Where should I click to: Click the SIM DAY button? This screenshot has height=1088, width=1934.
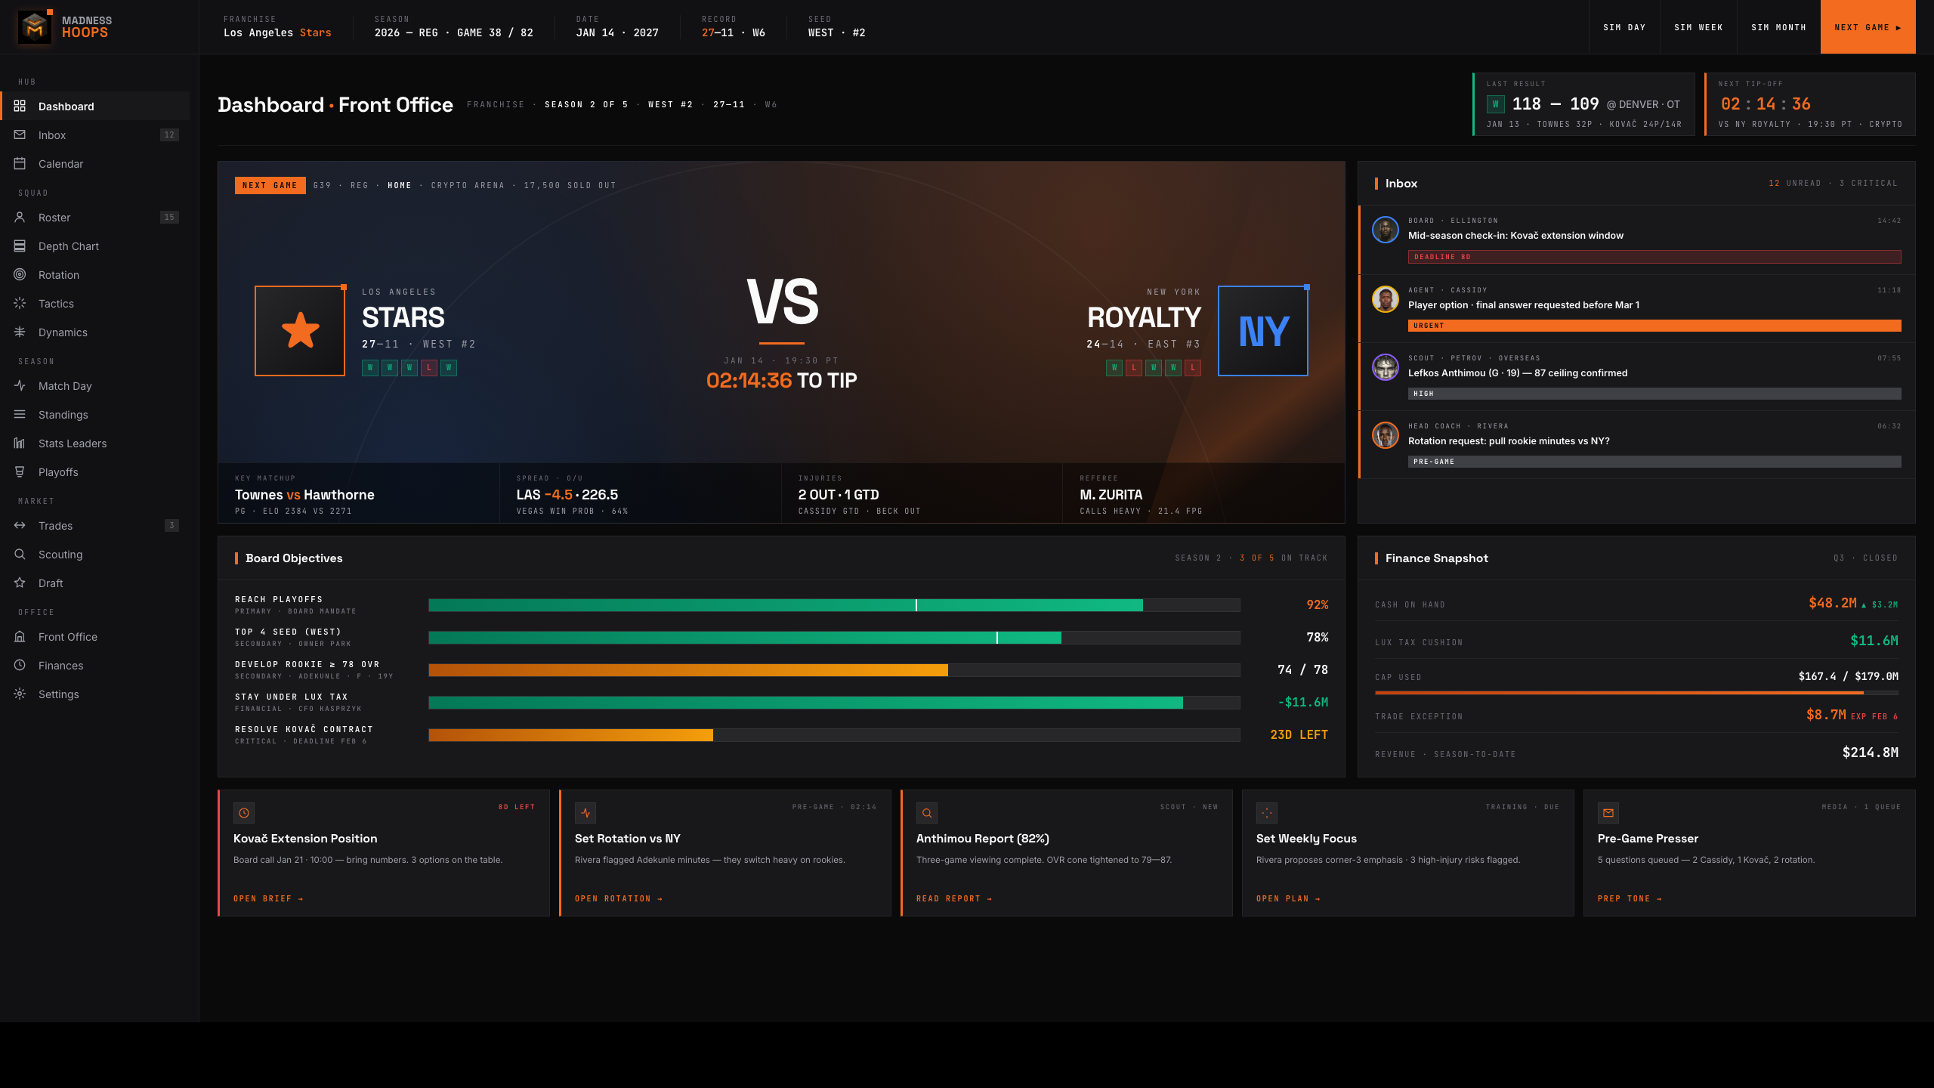point(1624,27)
